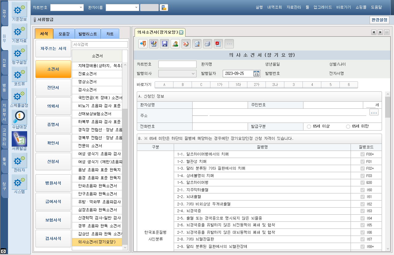Click the save floppy disk icon
Screen dimensions: 394x255
point(165,44)
